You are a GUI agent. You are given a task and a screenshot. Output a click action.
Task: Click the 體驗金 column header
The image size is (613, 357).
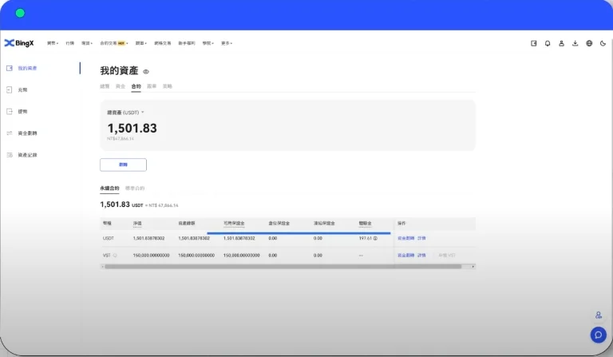click(365, 224)
